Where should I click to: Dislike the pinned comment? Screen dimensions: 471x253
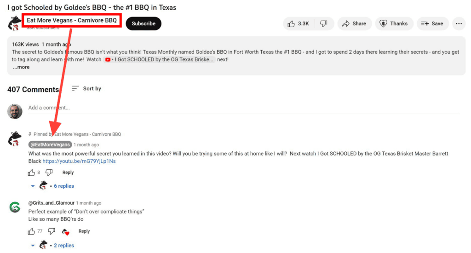49,172
